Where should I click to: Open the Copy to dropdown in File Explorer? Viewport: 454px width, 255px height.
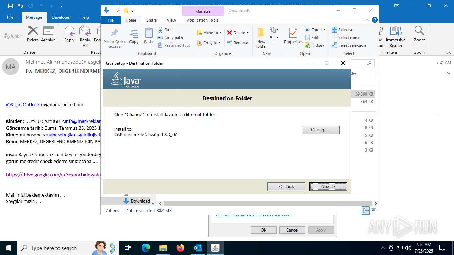(209, 43)
